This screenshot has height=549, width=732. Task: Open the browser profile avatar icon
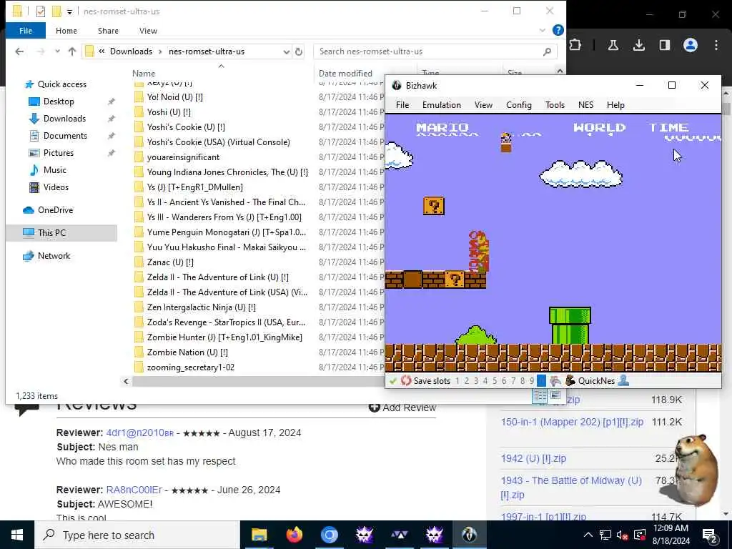point(690,45)
